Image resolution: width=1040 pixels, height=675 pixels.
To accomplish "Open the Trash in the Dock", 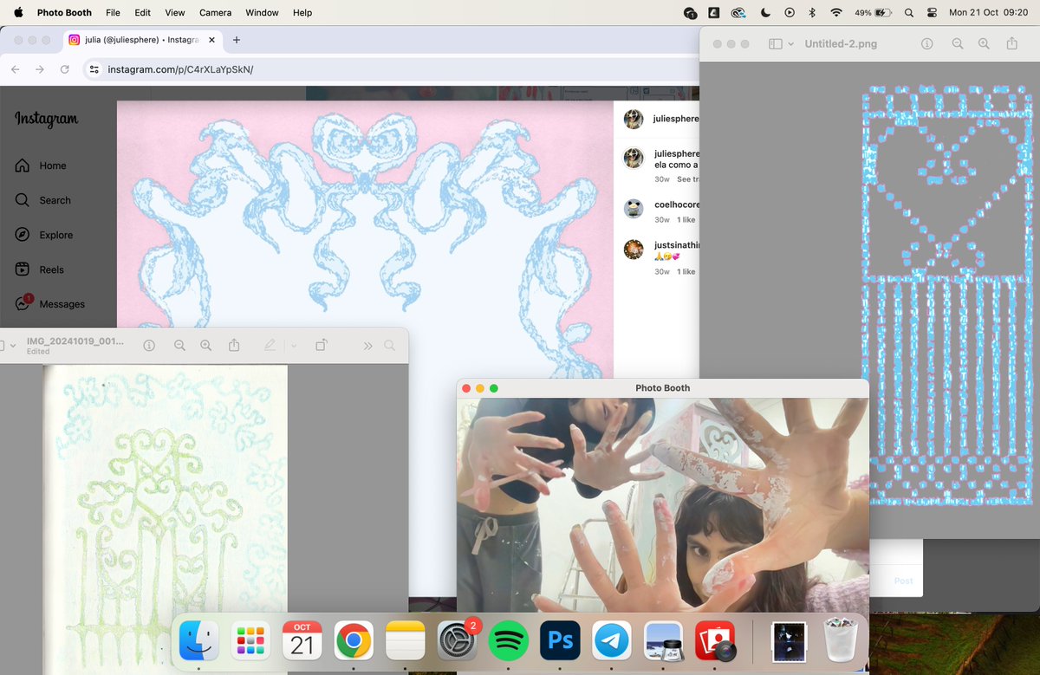I will click(x=839, y=641).
